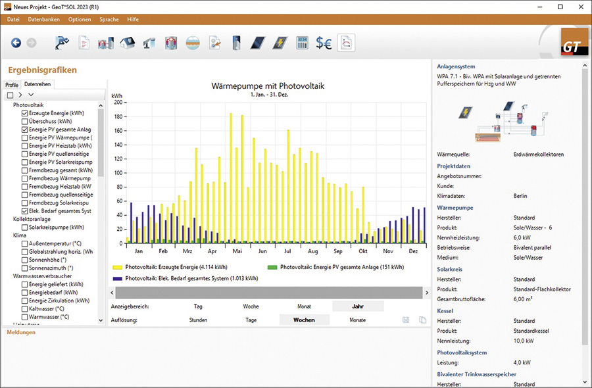Set display range to Monat
Screen dimensions: 592x388
coord(304,306)
